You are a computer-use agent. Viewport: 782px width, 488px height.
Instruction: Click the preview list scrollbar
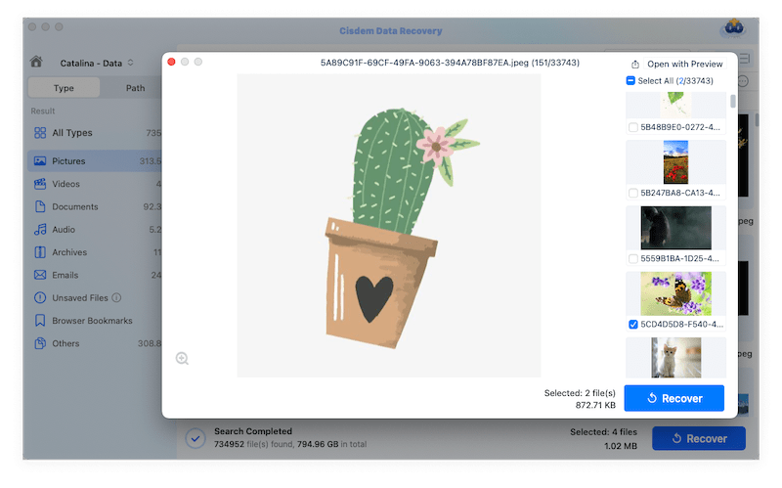pyautogui.click(x=732, y=102)
